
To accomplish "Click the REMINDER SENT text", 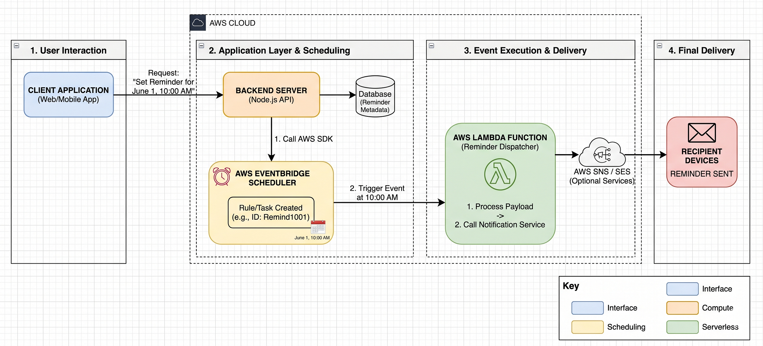I will pos(702,174).
